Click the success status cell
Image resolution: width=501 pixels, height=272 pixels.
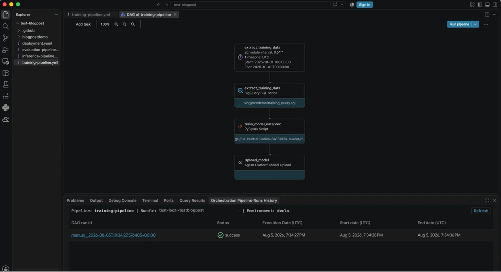click(229, 235)
